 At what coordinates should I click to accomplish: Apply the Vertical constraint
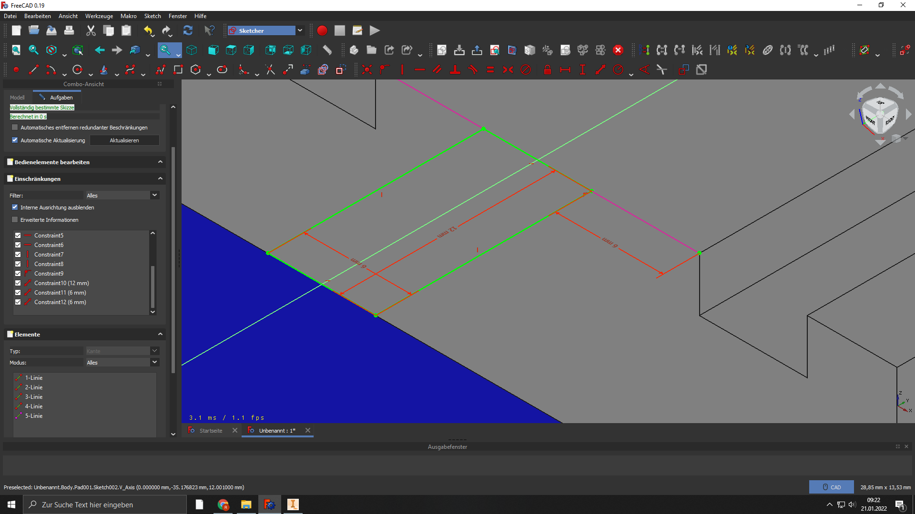[402, 70]
